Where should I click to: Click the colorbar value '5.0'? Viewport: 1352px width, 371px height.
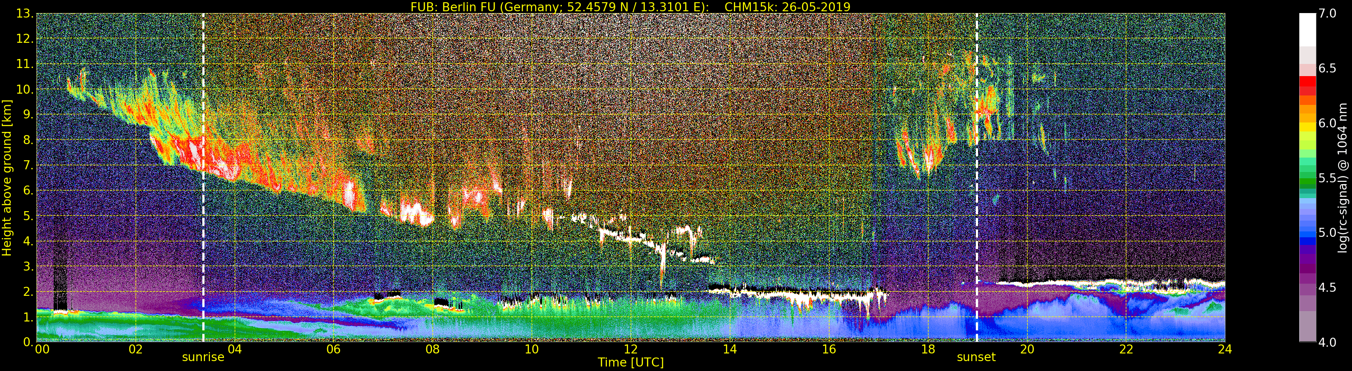(1327, 232)
